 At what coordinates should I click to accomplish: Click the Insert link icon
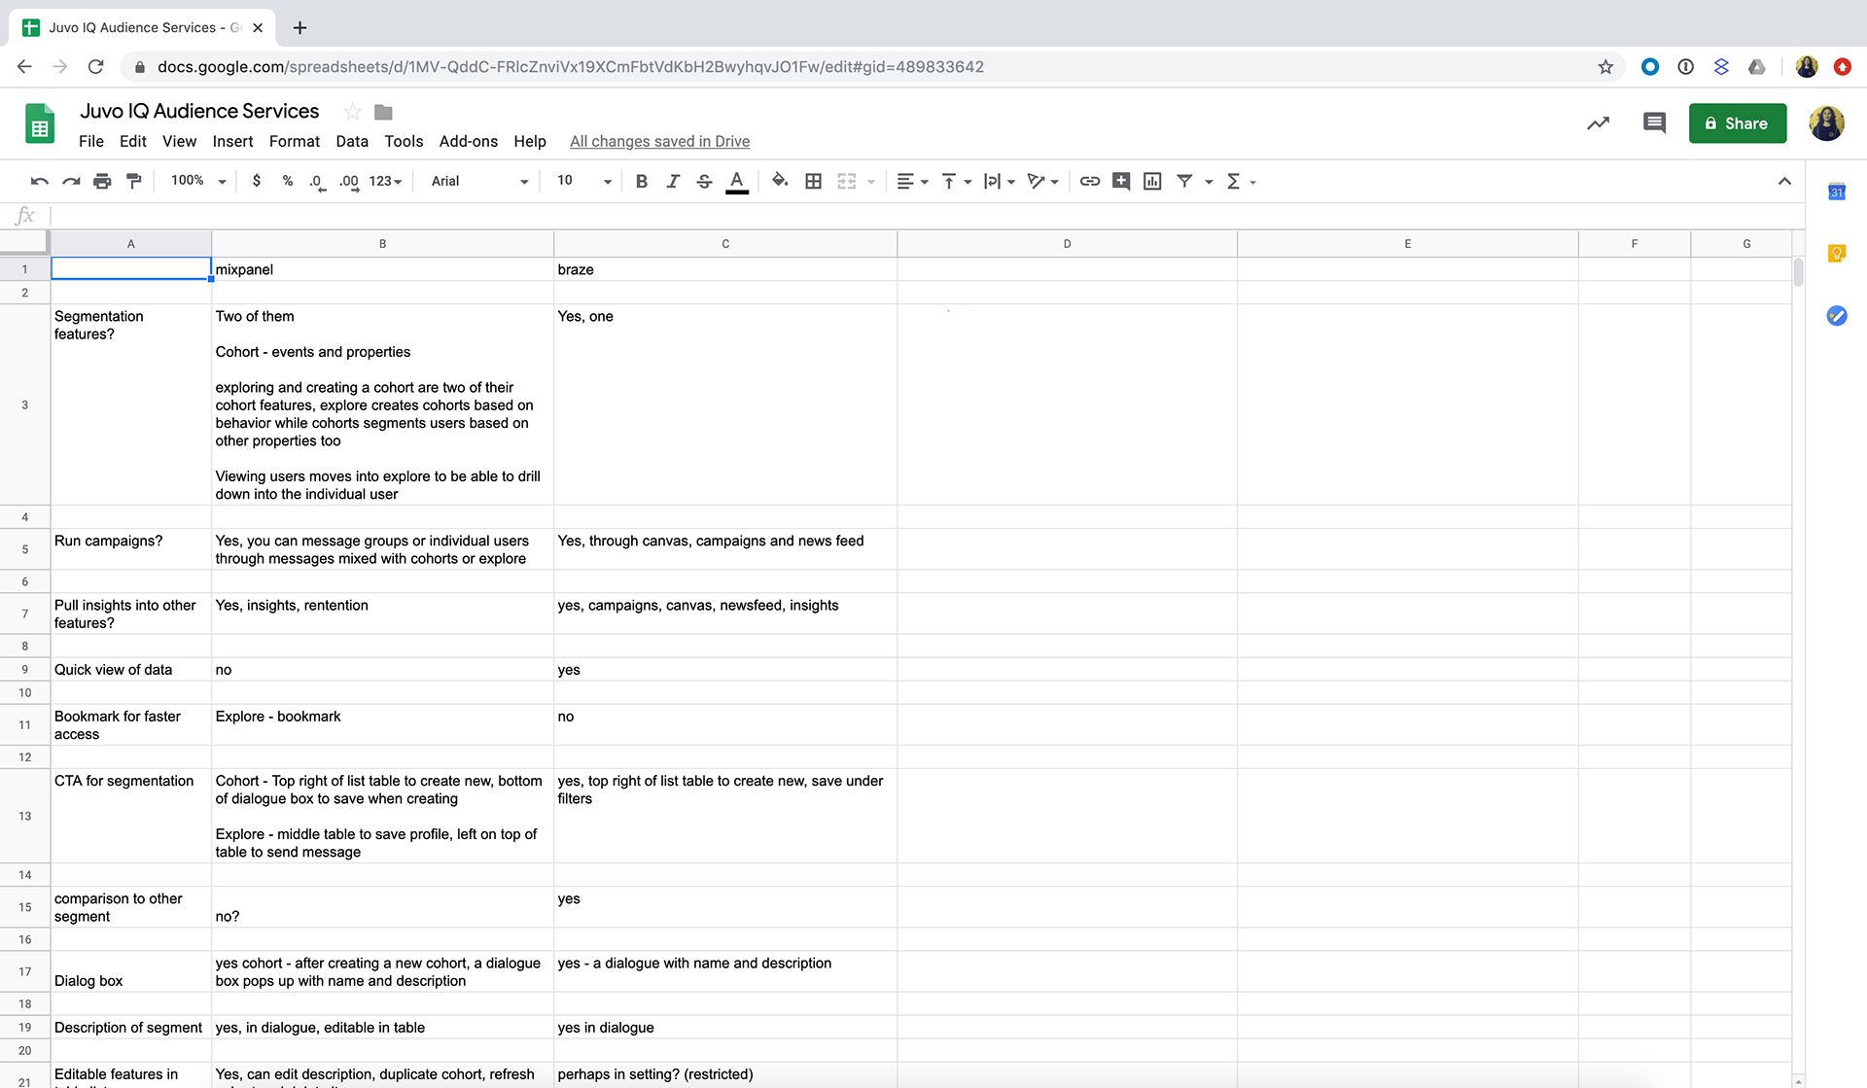1090,181
